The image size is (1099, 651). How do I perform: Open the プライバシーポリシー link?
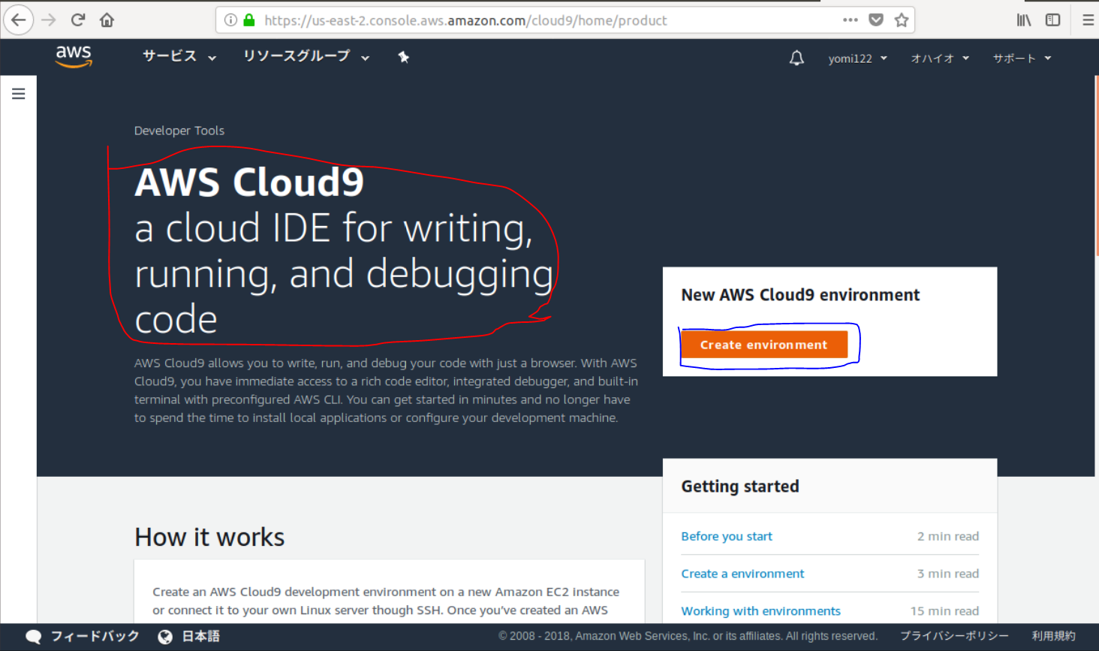954,636
